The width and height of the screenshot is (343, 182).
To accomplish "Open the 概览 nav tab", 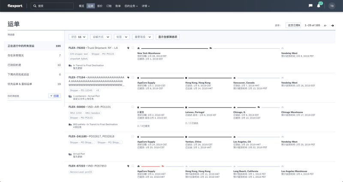I will 82,6.
